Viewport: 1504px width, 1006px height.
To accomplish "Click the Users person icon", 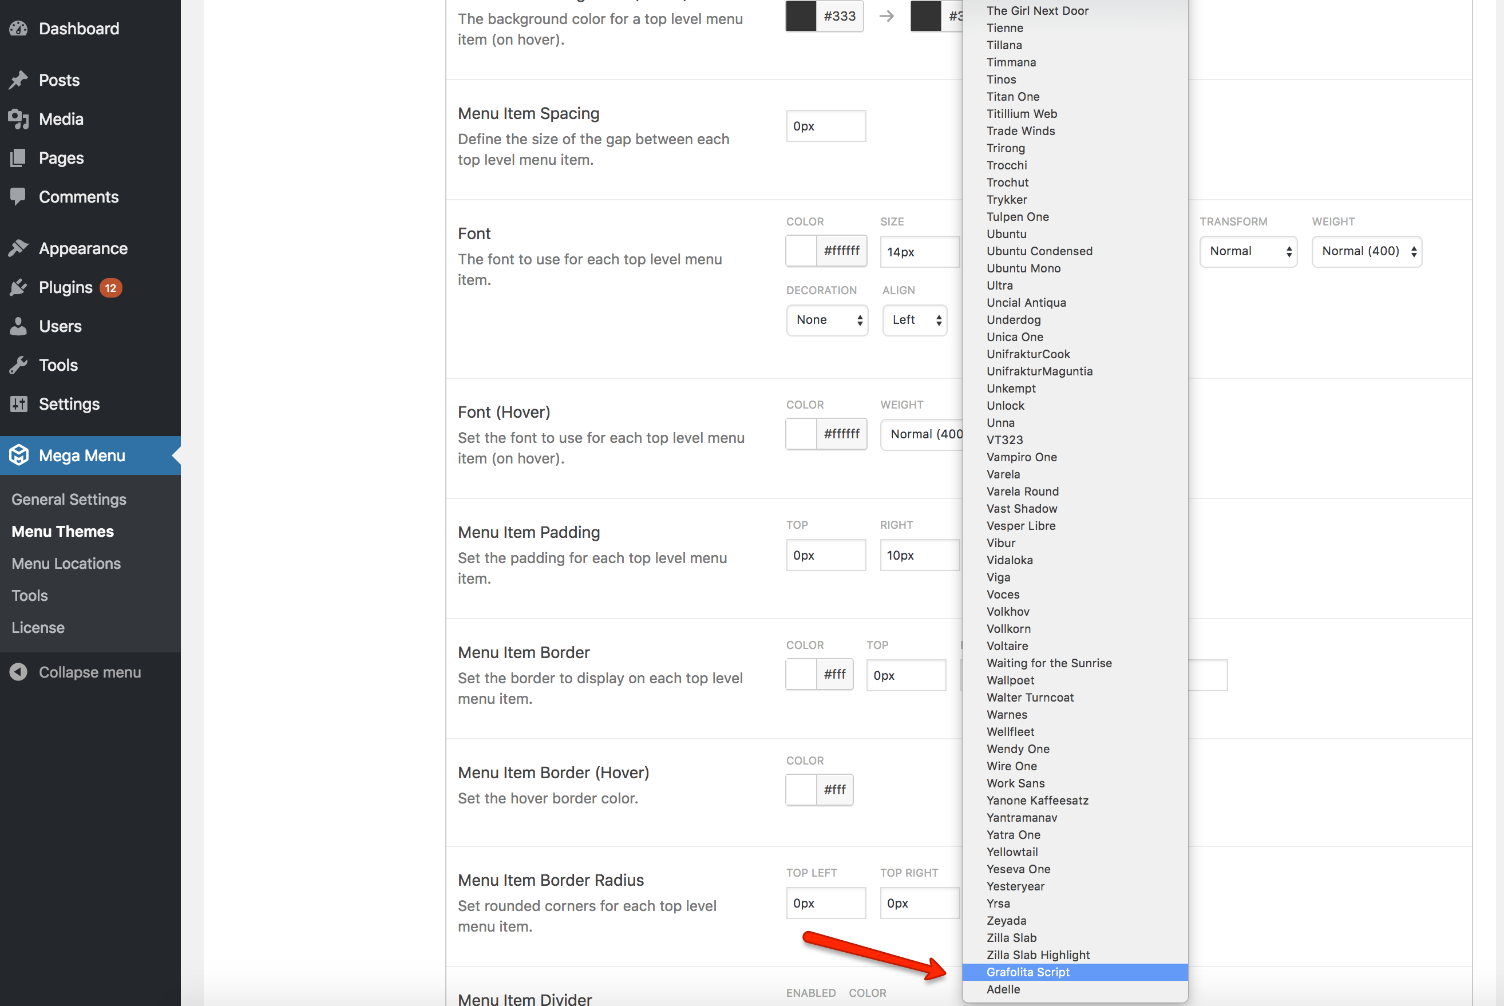I will [19, 326].
